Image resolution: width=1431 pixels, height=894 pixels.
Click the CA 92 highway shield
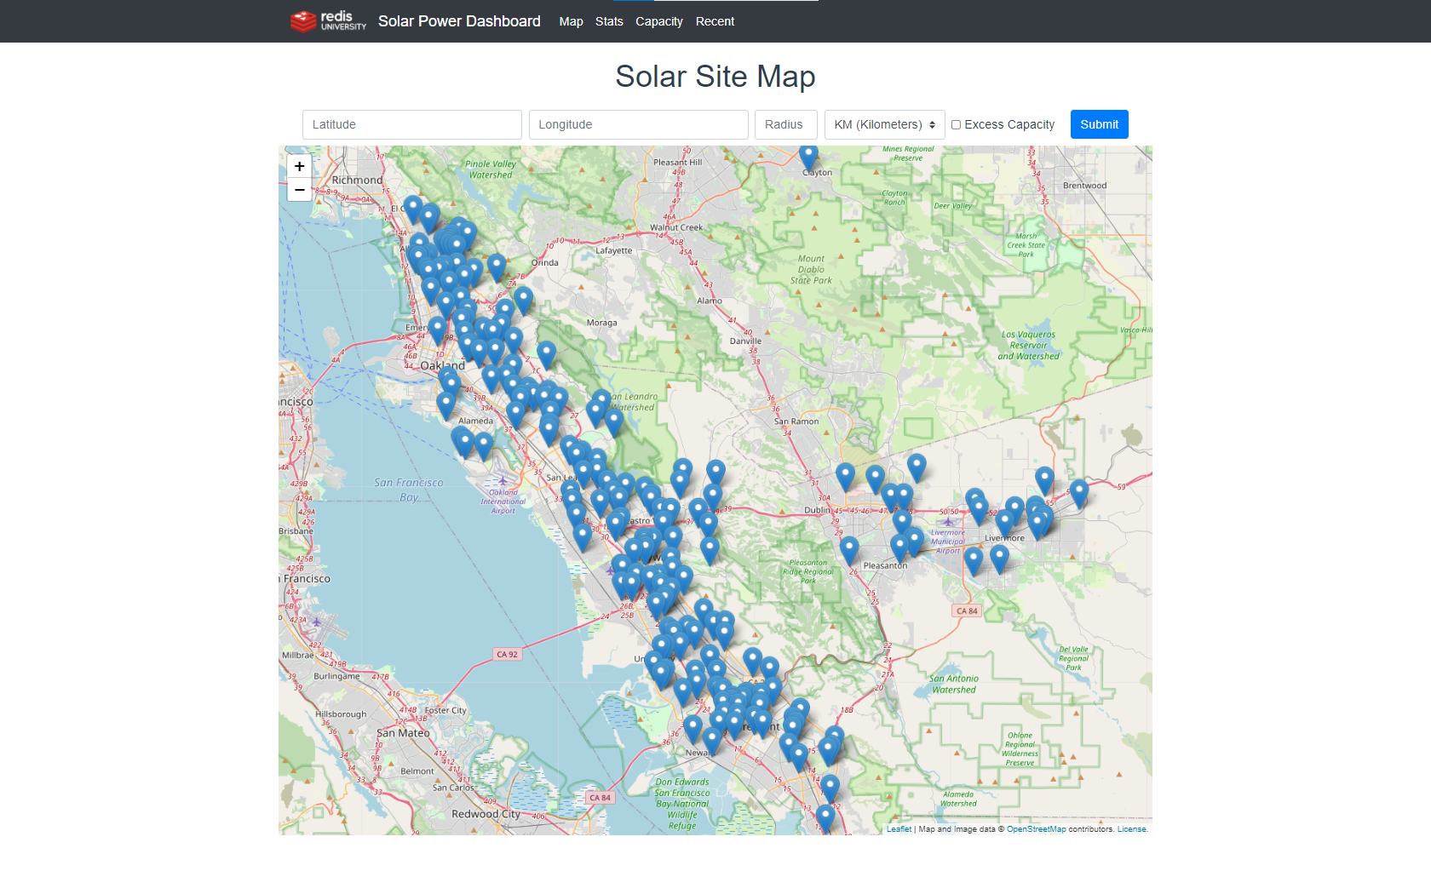507,655
